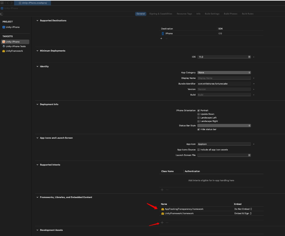The image size is (285, 236).
Task: Open the Status Bar Style dropdown
Action: click(x=224, y=126)
